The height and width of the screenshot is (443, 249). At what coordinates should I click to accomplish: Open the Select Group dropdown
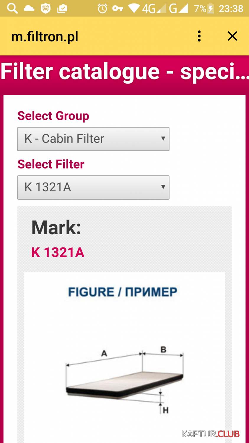click(x=93, y=139)
